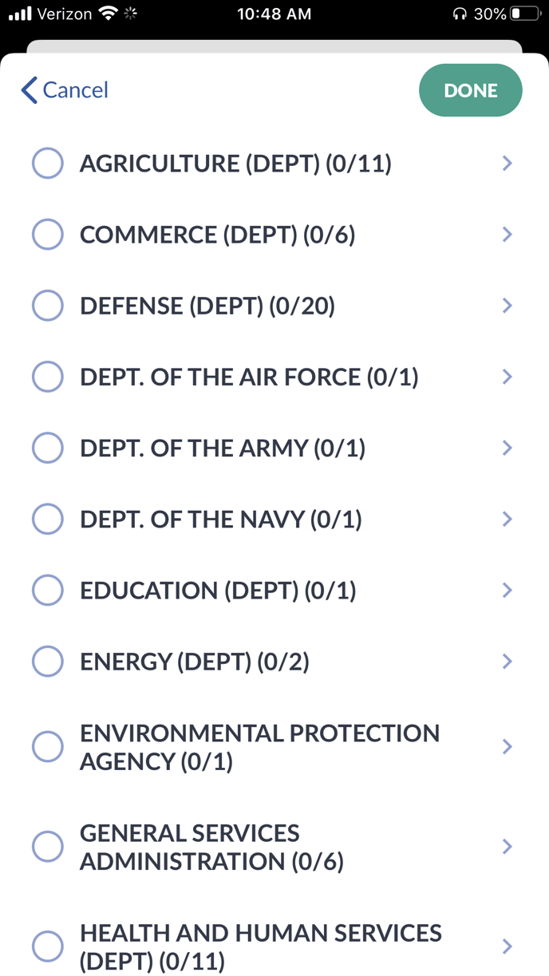Expand the Energy (Dept) chevron
Image resolution: width=549 pixels, height=976 pixels.
(507, 662)
